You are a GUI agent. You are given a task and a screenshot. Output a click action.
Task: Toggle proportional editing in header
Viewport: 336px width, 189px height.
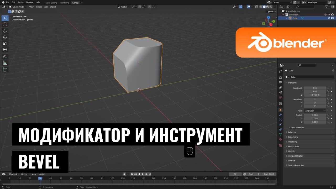tap(150, 7)
